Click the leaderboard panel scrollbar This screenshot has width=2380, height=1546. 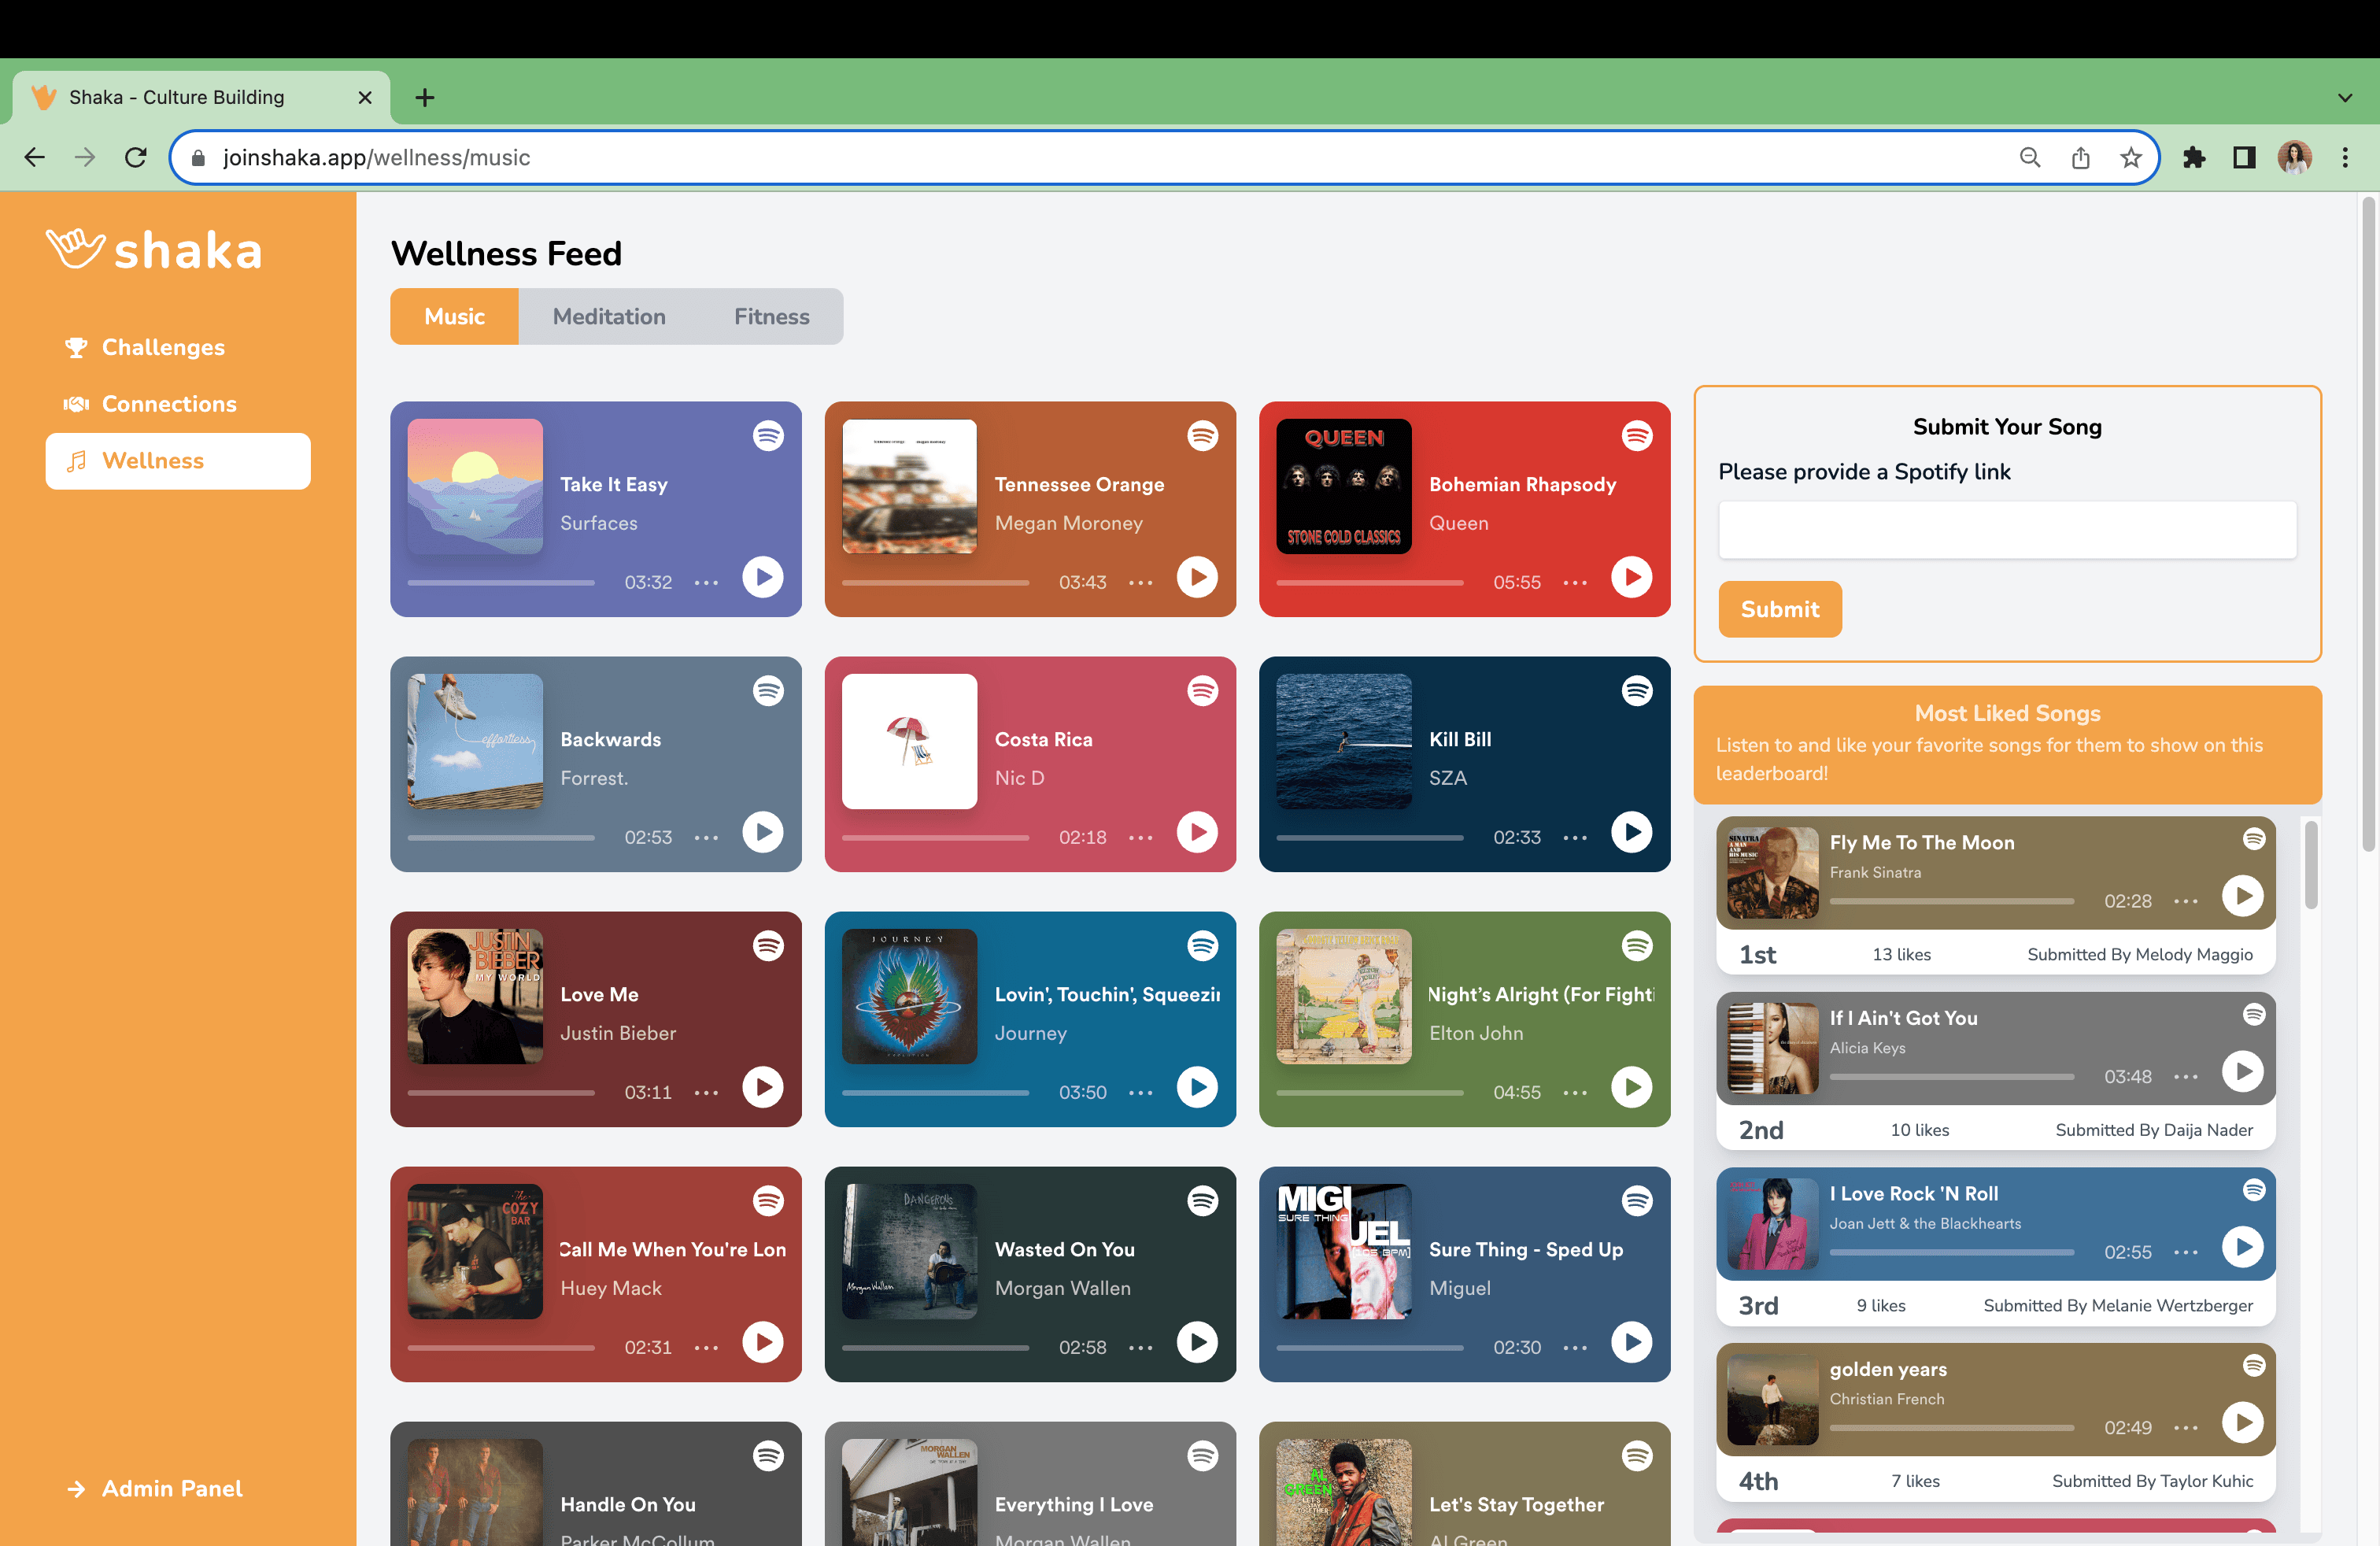2310,865
